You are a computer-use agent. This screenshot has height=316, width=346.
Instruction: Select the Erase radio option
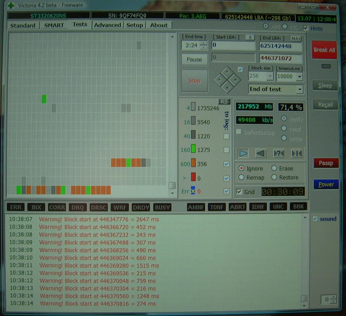(x=274, y=168)
